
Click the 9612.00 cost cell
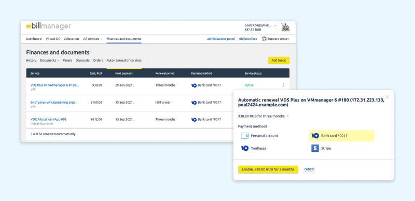point(96,119)
